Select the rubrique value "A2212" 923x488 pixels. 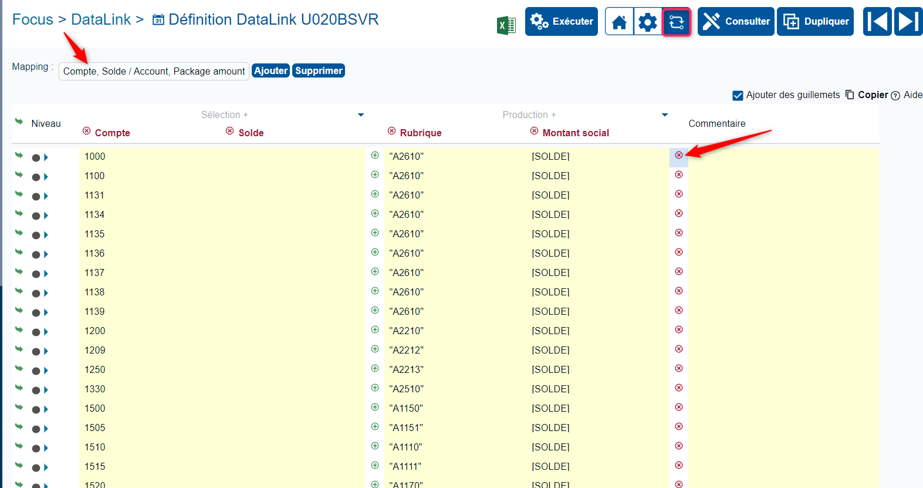pyautogui.click(x=406, y=350)
